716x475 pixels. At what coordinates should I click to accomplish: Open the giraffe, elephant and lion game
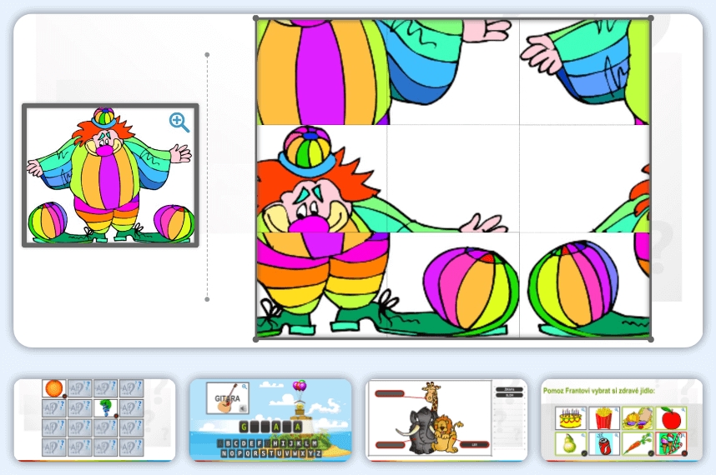pyautogui.click(x=446, y=419)
